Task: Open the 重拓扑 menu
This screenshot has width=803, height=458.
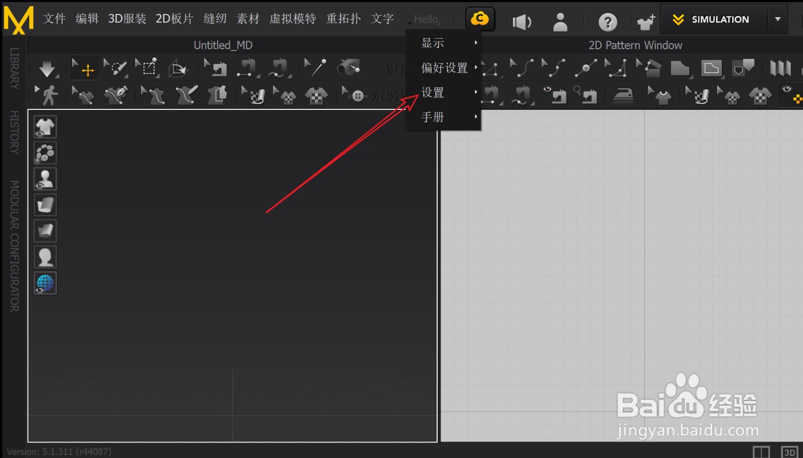Action: (x=344, y=19)
